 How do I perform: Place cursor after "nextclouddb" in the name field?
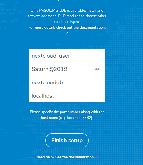tap(63, 82)
